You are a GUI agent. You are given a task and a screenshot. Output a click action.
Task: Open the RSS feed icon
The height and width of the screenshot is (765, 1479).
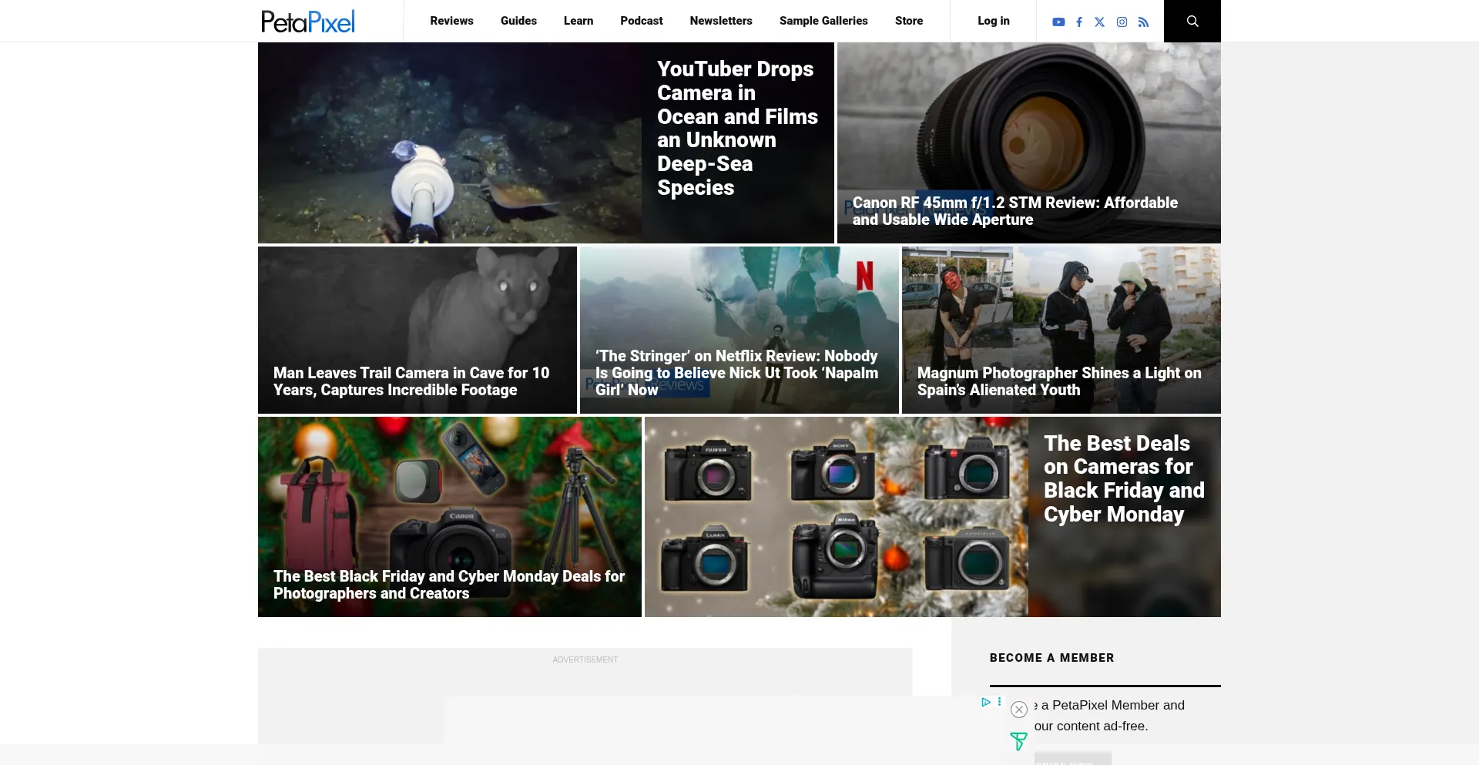[x=1143, y=22]
